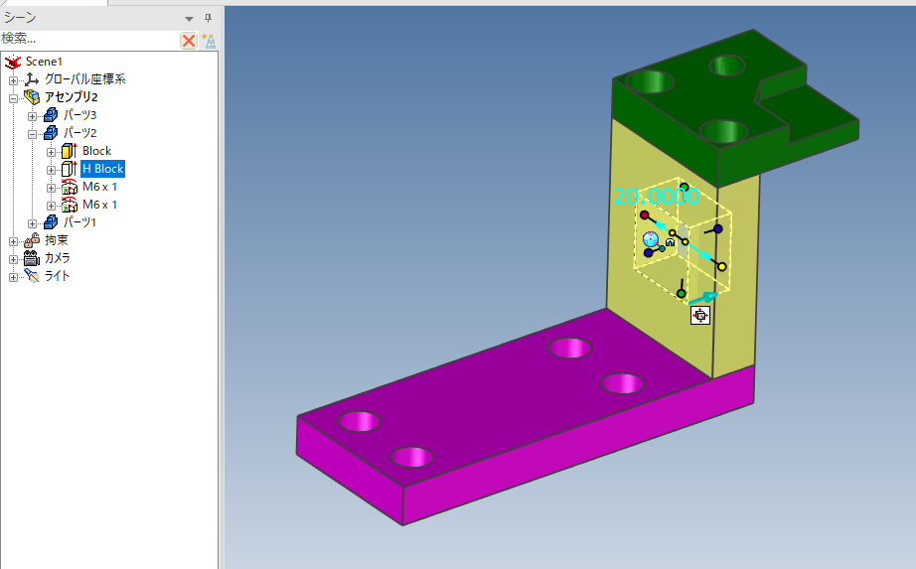This screenshot has height=569, width=916.
Task: Select パーツ3 in the scene tree
Action: point(80,115)
